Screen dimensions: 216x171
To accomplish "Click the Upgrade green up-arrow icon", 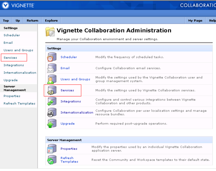I will point(52,123).
